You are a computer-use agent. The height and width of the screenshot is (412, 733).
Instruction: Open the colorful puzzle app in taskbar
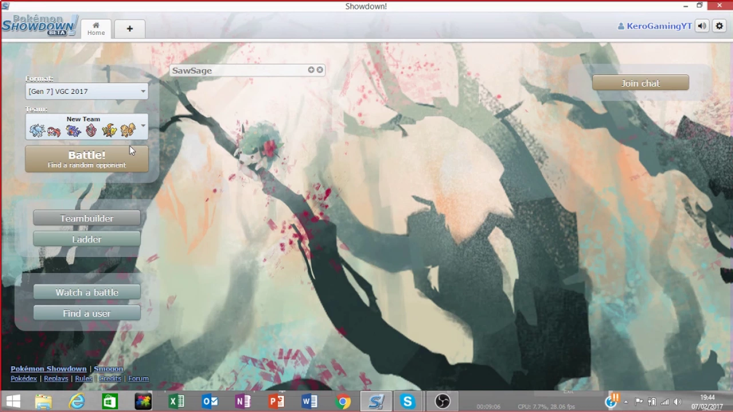[x=143, y=402]
